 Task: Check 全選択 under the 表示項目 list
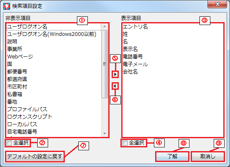coord(125,143)
